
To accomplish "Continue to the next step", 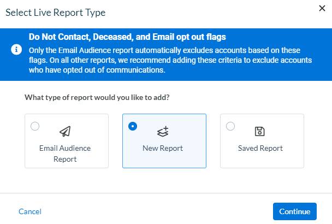I will [295, 211].
